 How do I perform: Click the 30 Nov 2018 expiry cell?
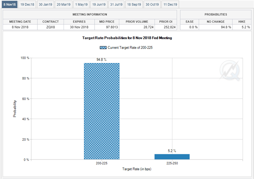click(79, 27)
